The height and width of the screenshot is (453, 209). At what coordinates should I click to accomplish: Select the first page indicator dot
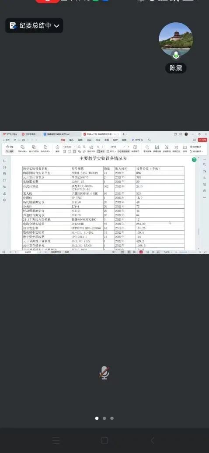coord(97,418)
